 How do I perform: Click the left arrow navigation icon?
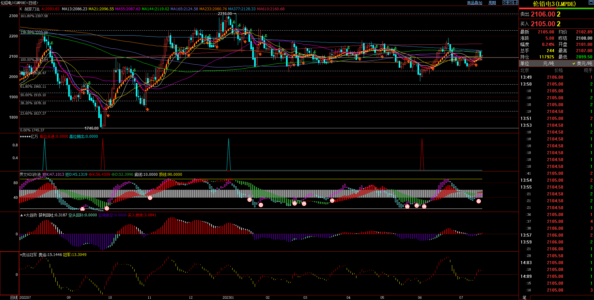(x=505, y=2)
